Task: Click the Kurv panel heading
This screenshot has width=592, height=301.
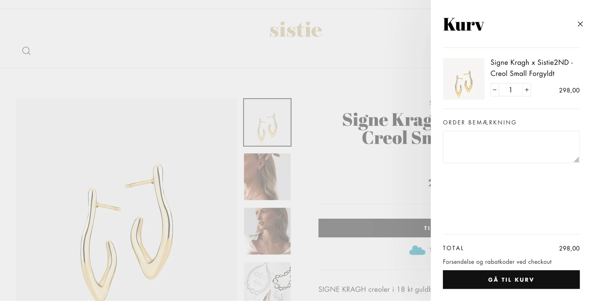Action: pos(463,24)
